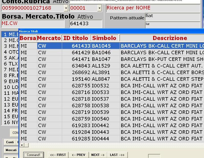
Task: Click the <-- PREV button
Action: (x=78, y=155)
